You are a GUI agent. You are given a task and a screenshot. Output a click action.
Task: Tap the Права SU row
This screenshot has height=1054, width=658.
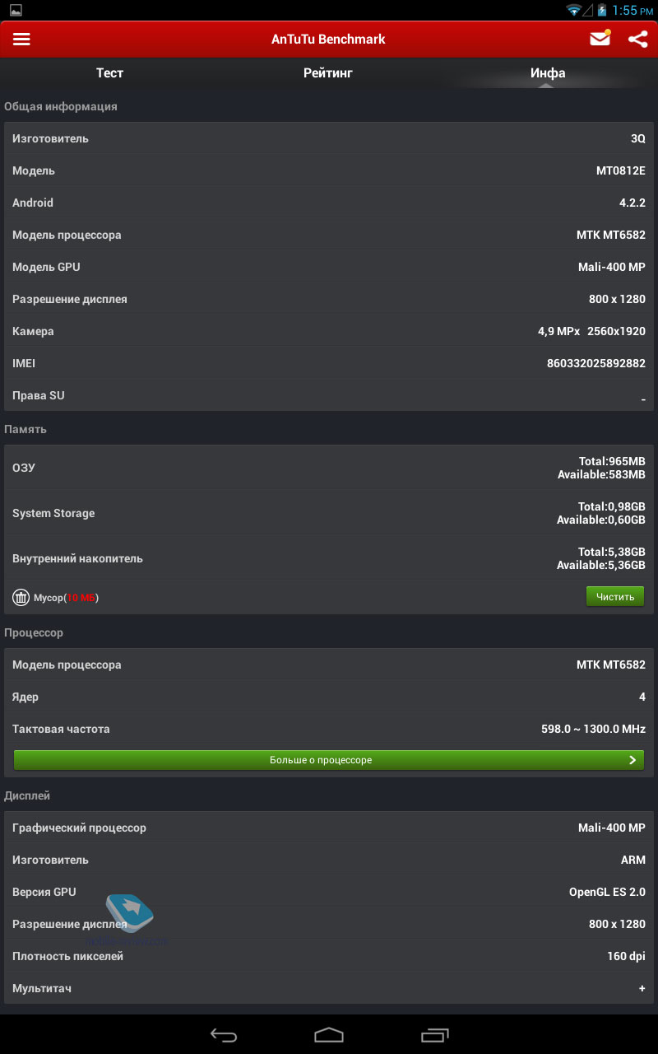coord(329,395)
